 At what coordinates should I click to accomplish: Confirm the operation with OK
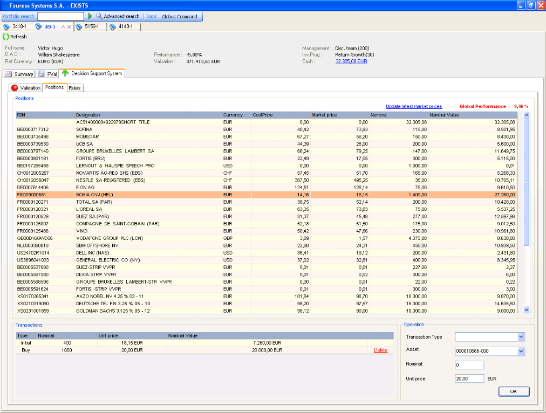(514, 391)
